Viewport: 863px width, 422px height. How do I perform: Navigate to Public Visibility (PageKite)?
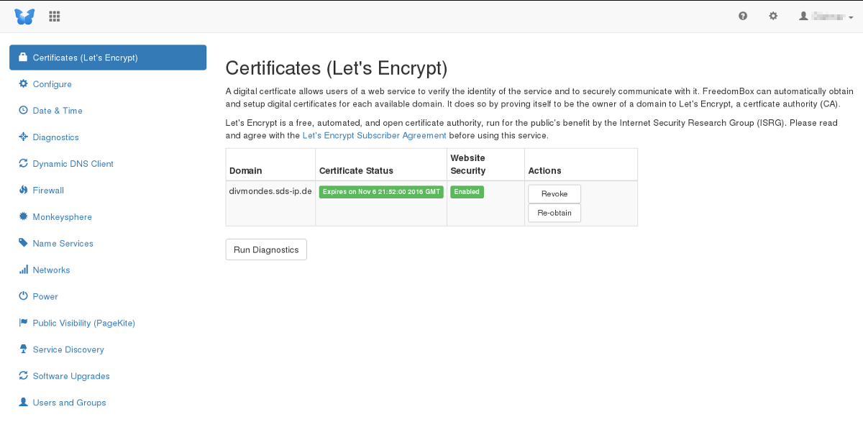(x=83, y=324)
